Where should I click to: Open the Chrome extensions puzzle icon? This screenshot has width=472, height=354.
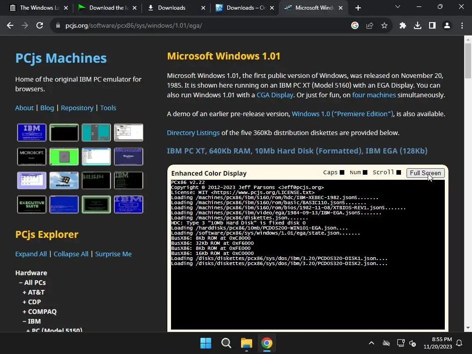pyautogui.click(x=403, y=26)
